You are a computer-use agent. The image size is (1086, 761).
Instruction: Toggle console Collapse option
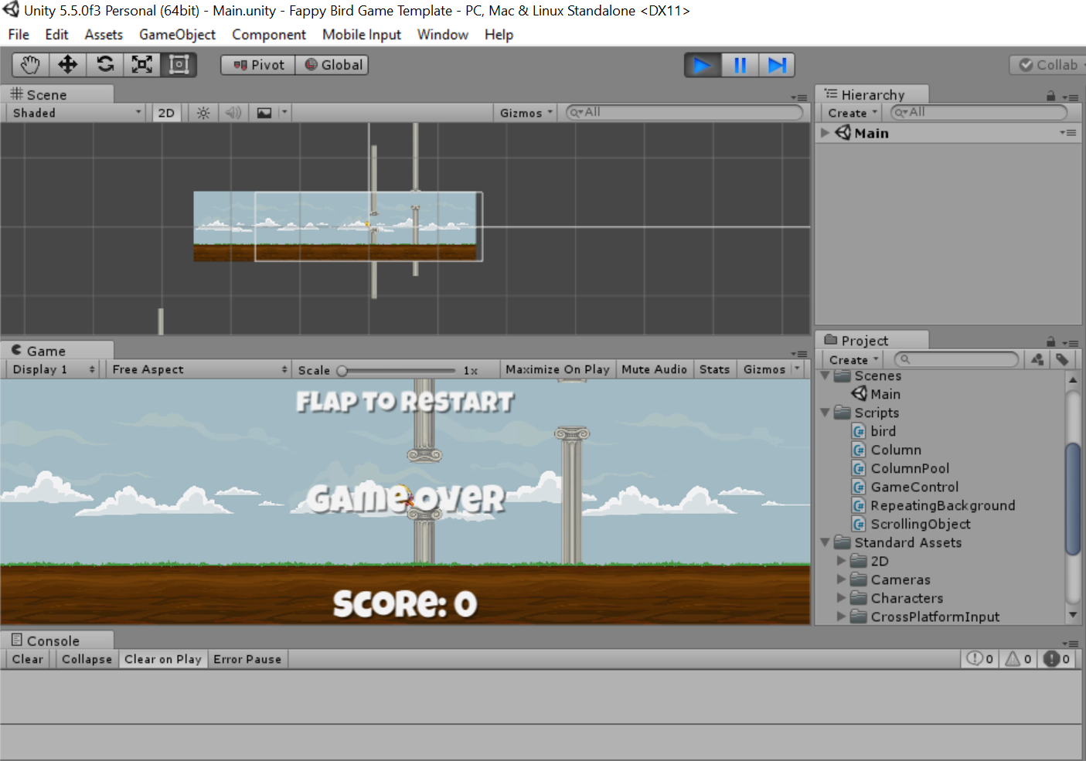coord(87,659)
